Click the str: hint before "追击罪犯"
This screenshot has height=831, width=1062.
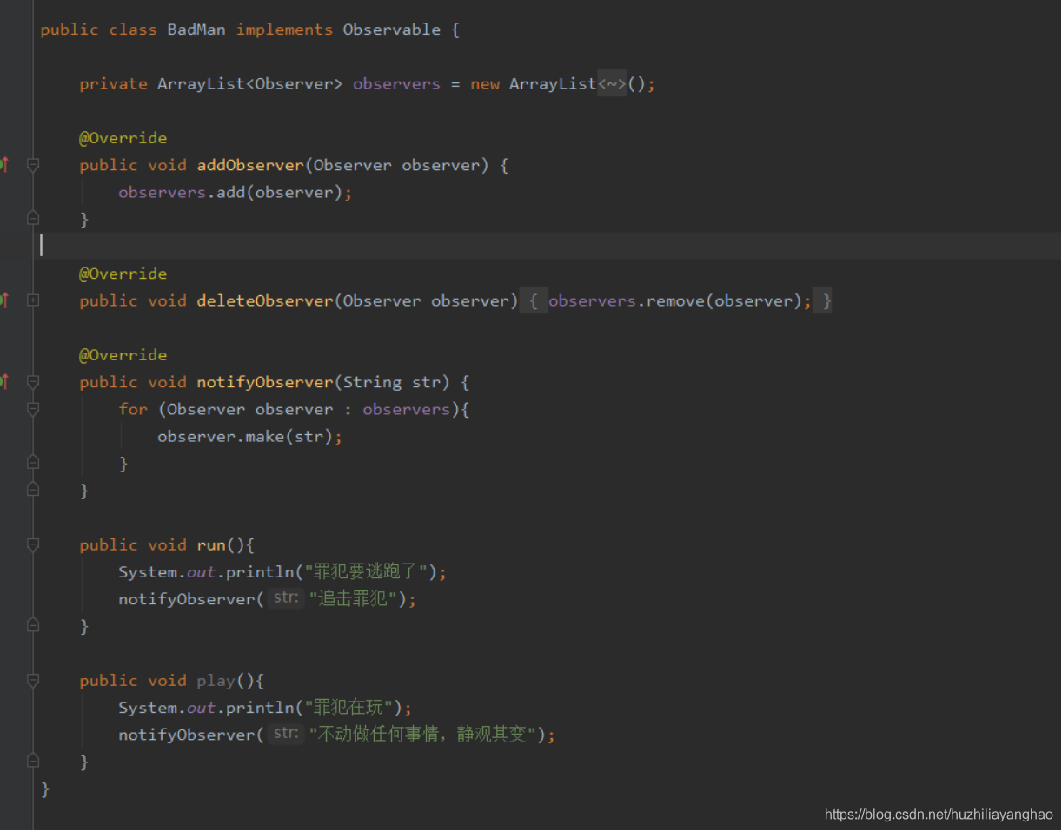point(285,598)
